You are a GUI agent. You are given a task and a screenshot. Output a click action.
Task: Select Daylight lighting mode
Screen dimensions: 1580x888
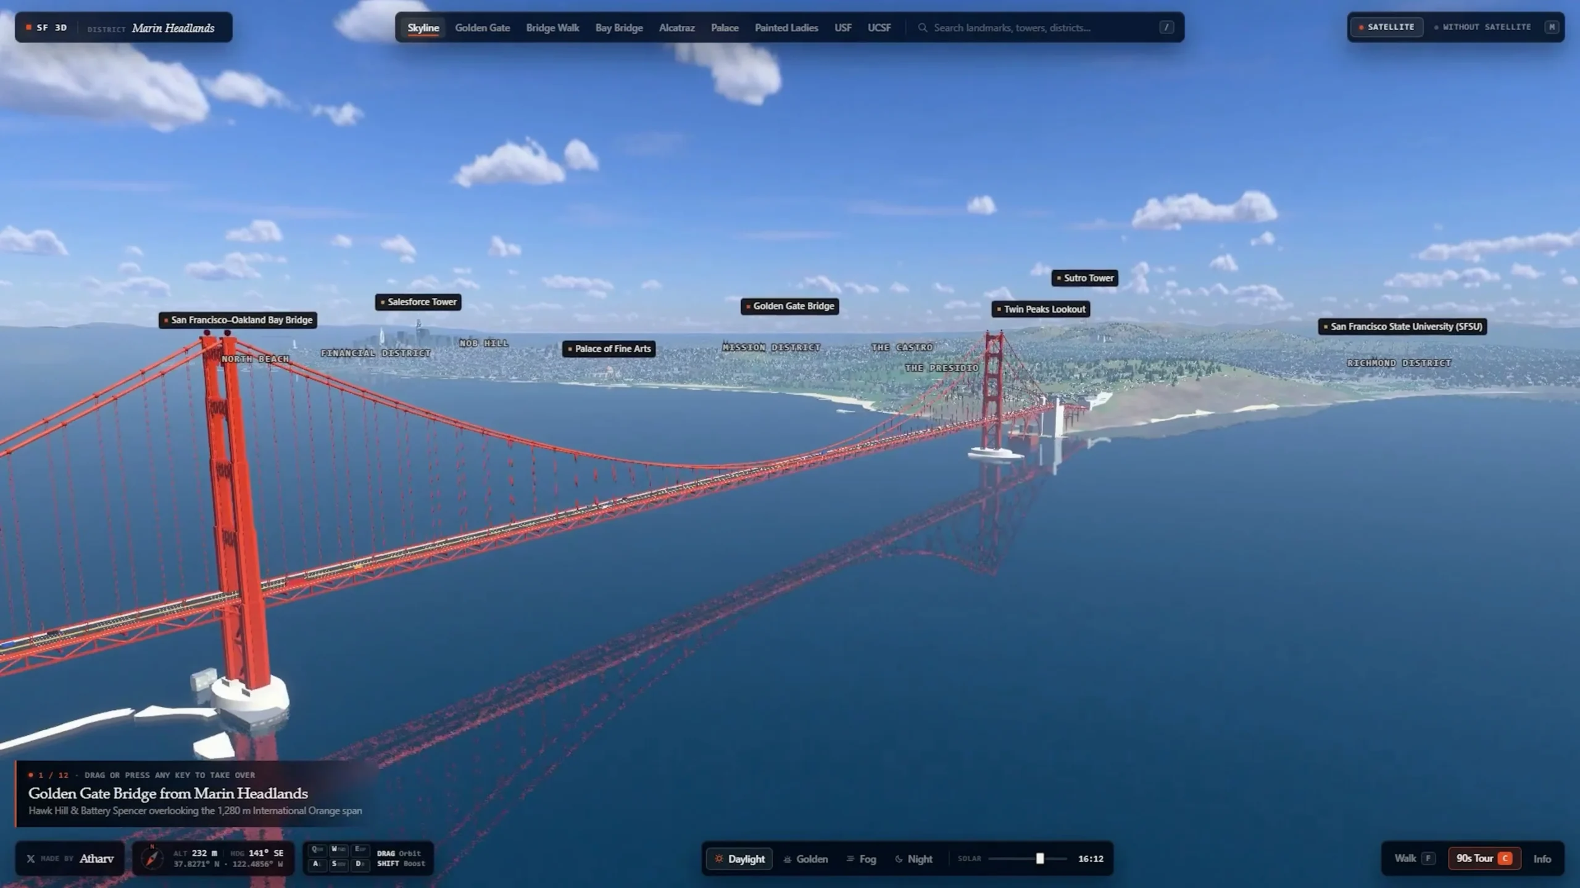[x=739, y=859]
